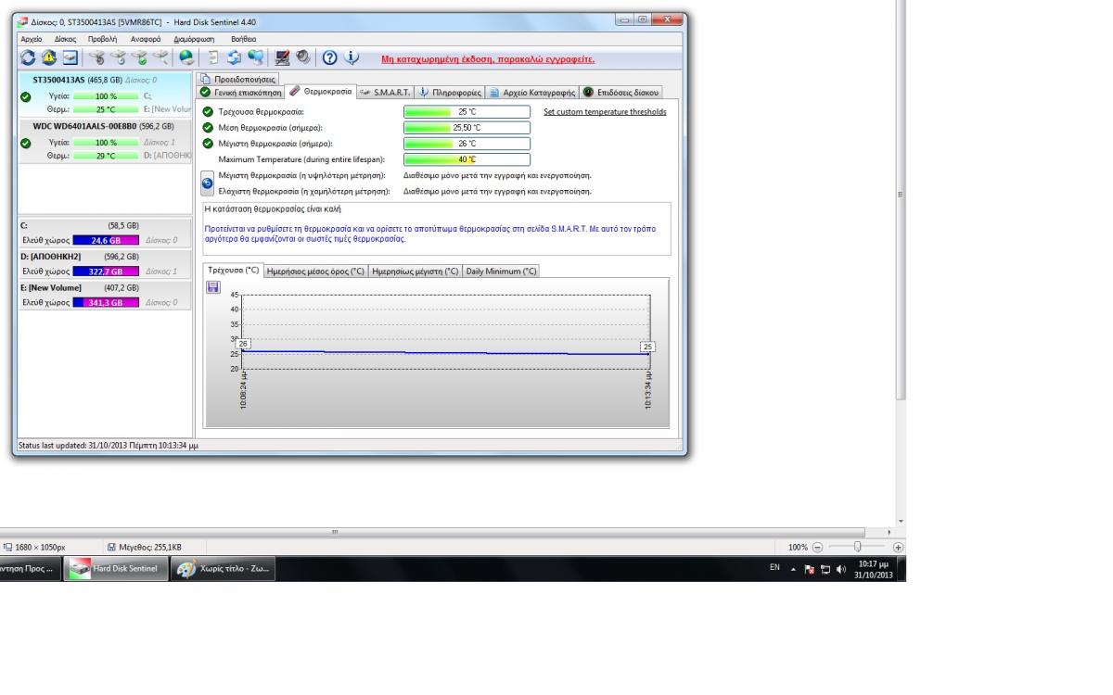
Task: Click the Χωρίς τίτλο Paint taskbar button
Action: 224,569
